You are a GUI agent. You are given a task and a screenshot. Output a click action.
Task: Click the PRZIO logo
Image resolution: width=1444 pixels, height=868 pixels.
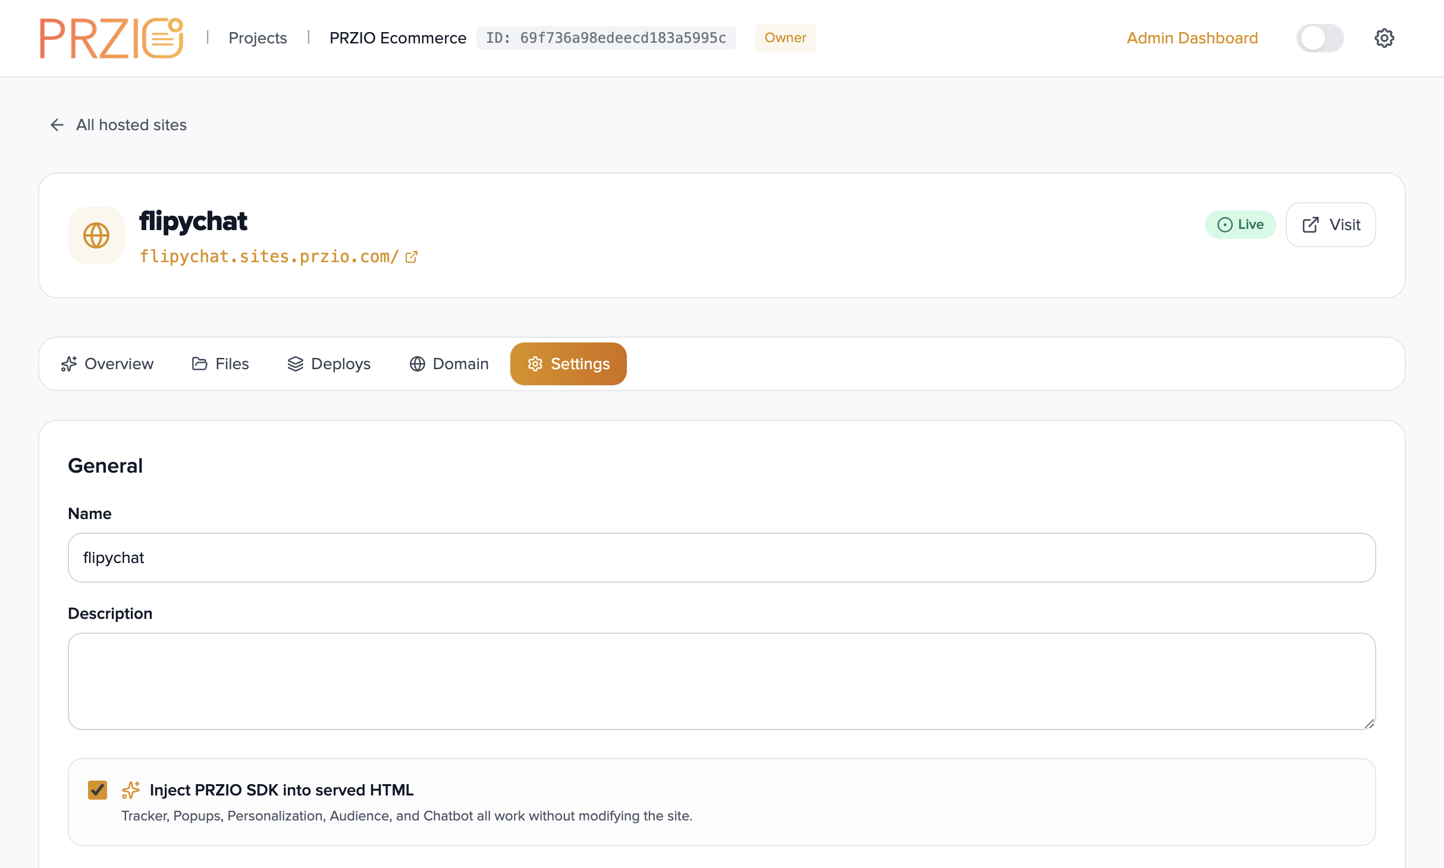(x=111, y=38)
